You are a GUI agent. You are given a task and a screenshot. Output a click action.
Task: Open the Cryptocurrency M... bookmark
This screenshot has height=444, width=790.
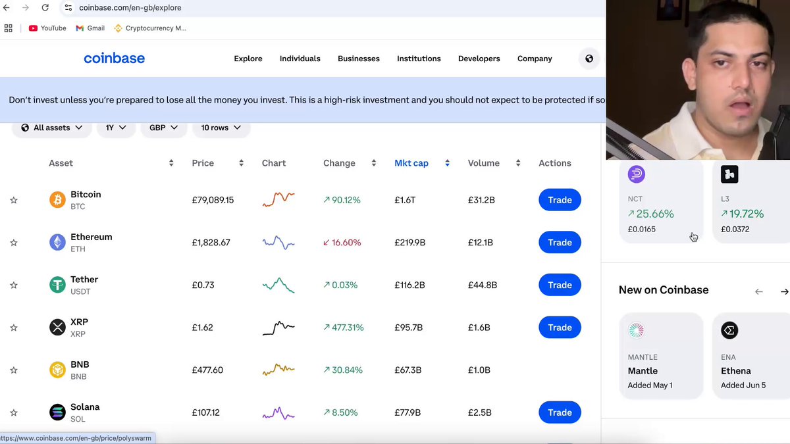pos(150,28)
